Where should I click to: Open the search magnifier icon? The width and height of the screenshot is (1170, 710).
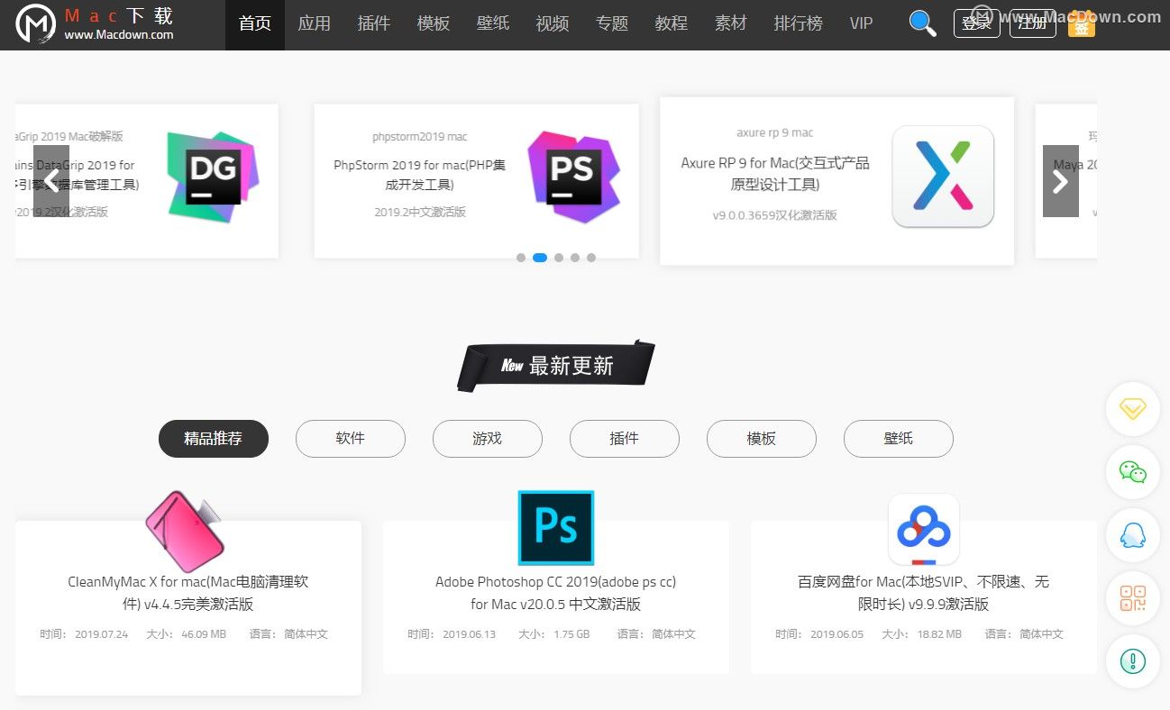922,23
